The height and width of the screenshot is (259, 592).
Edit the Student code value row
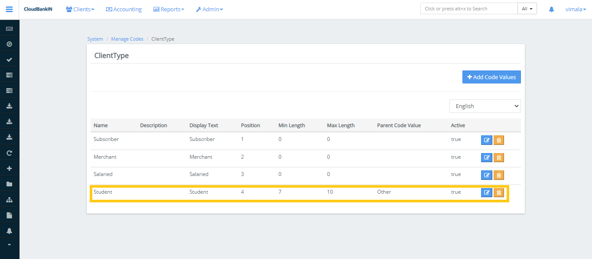point(486,192)
